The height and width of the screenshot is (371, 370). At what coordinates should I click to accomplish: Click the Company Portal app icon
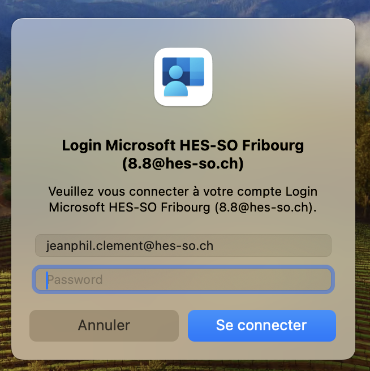pyautogui.click(x=183, y=77)
